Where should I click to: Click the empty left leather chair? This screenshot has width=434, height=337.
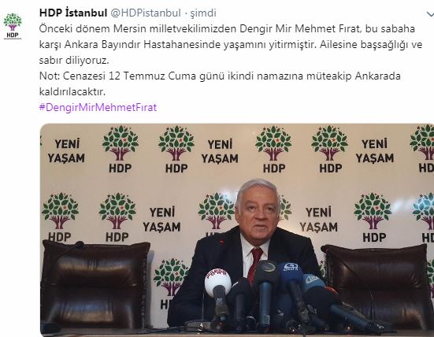[95, 285]
